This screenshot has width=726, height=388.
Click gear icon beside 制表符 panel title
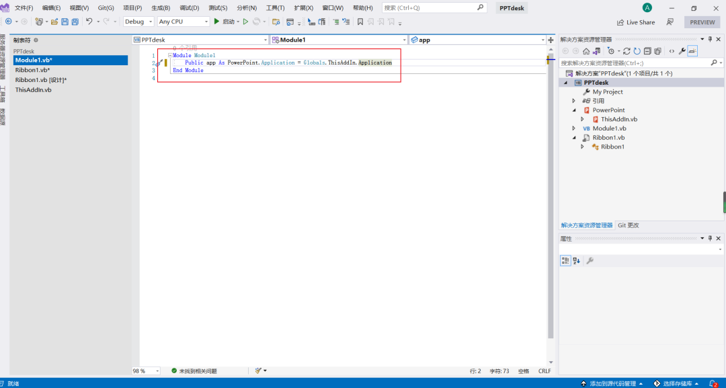point(36,40)
